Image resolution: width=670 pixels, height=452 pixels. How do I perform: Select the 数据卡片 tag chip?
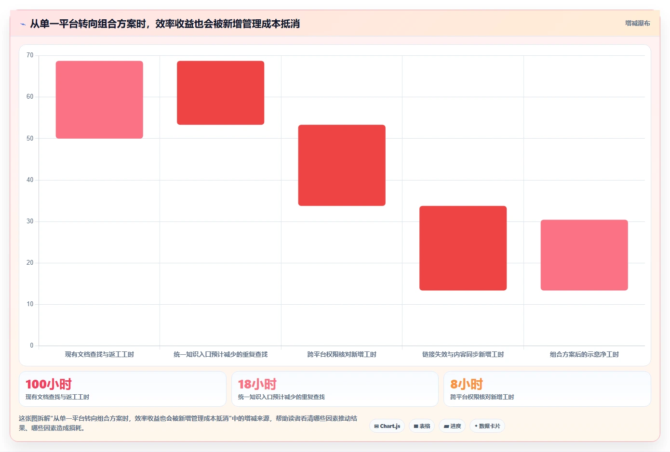(x=487, y=426)
